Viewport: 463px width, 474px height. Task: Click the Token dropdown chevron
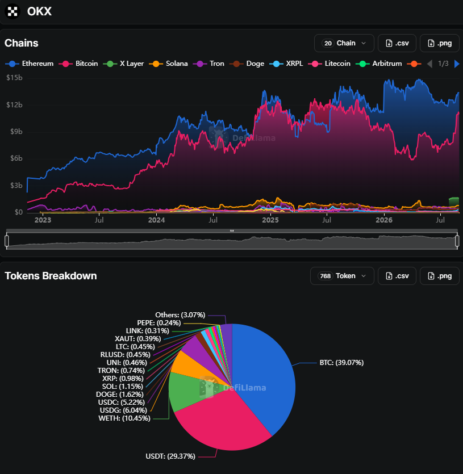364,276
